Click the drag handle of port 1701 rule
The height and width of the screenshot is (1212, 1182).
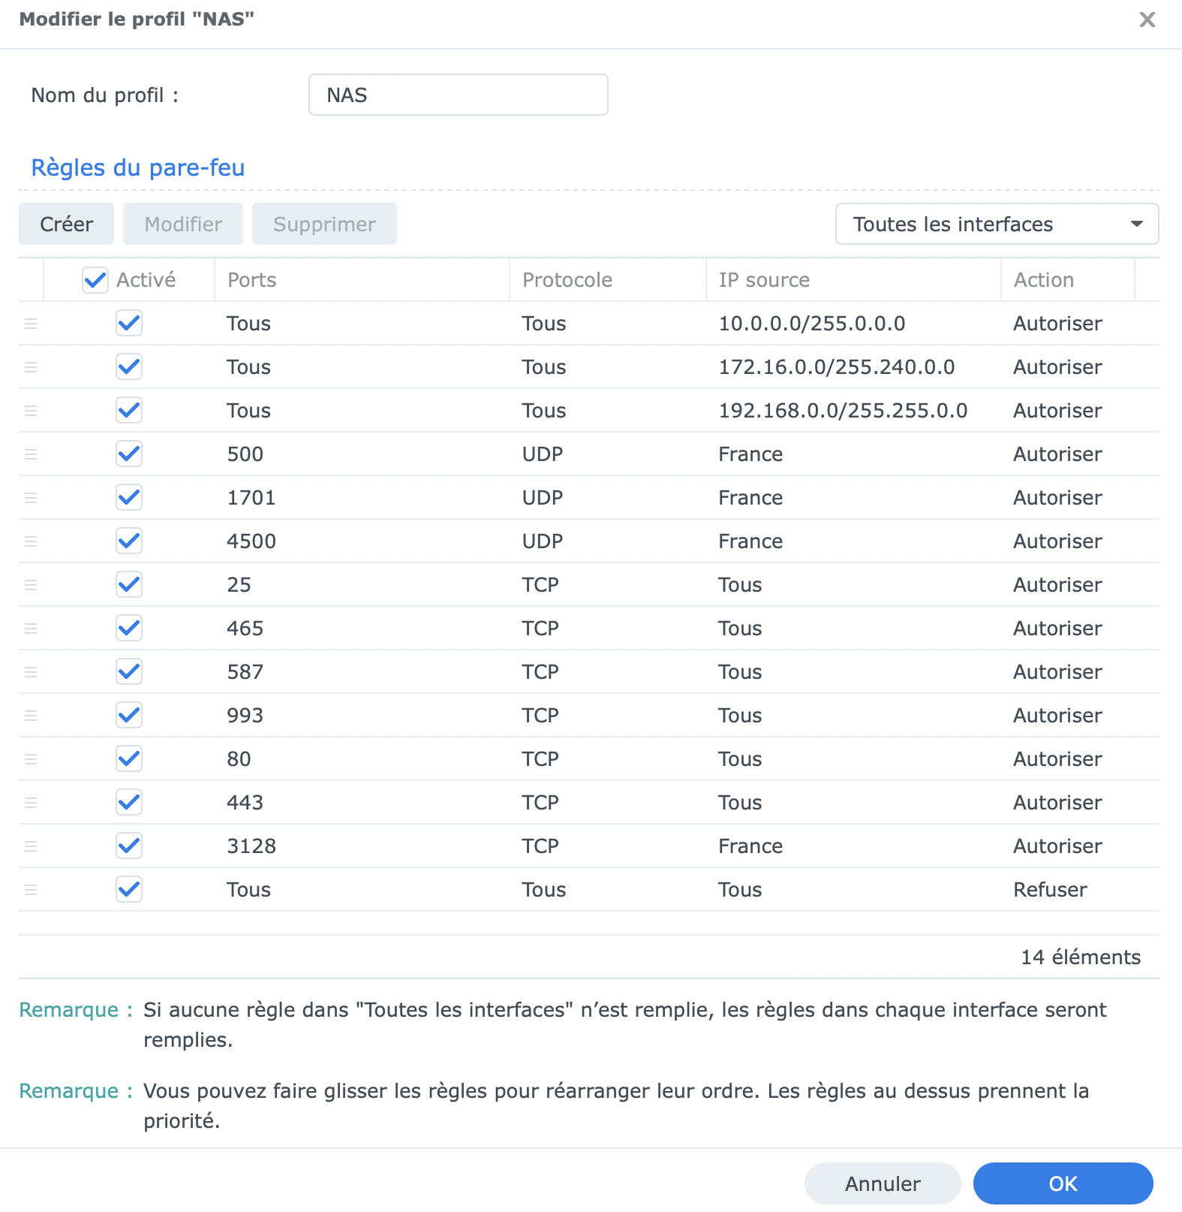pyautogui.click(x=31, y=498)
